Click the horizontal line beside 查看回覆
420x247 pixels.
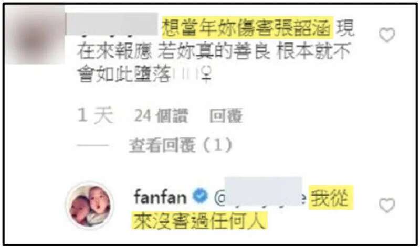click(x=93, y=146)
